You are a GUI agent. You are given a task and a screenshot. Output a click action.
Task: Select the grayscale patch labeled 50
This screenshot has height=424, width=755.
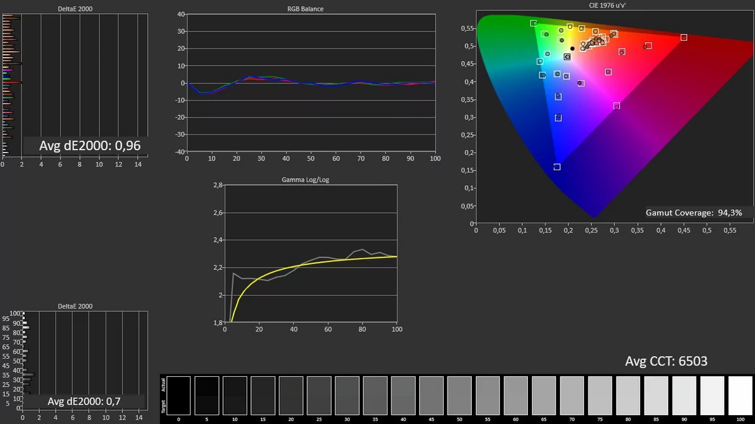pyautogui.click(x=459, y=396)
